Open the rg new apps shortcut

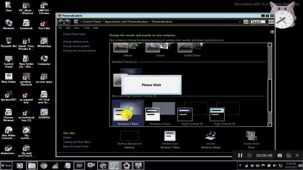tap(44, 78)
